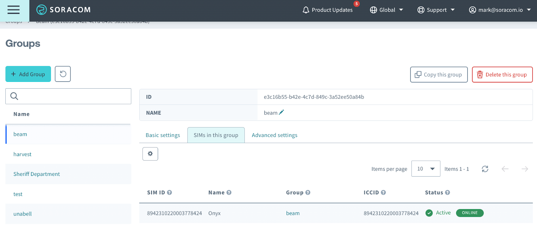
Task: Click Status column help icon
Action: (447, 192)
